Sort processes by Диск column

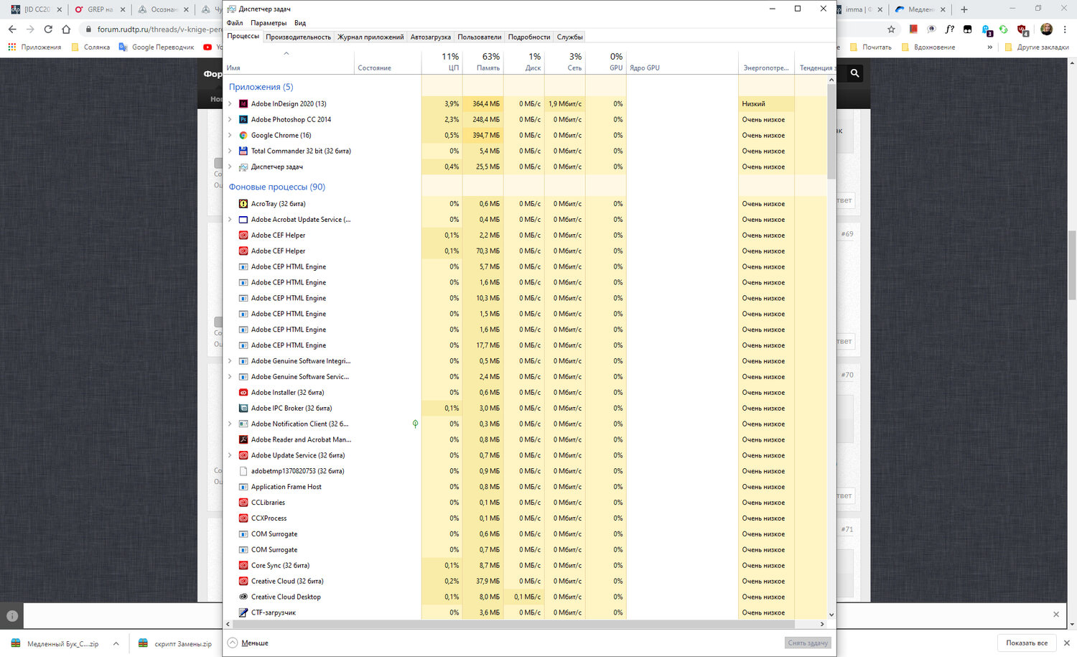click(x=524, y=62)
